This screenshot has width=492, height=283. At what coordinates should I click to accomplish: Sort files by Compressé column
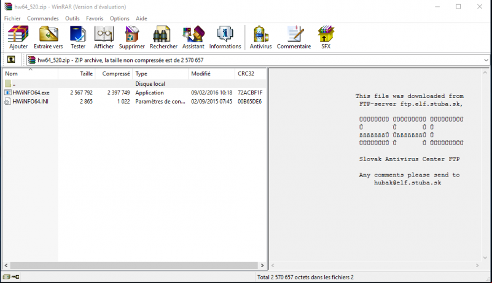point(114,74)
